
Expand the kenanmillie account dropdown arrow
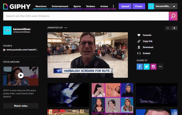174,6
